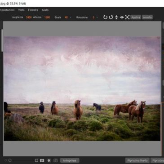Click the split preview icon next to Anteprima
The height and width of the screenshot is (164, 164).
point(56,160)
